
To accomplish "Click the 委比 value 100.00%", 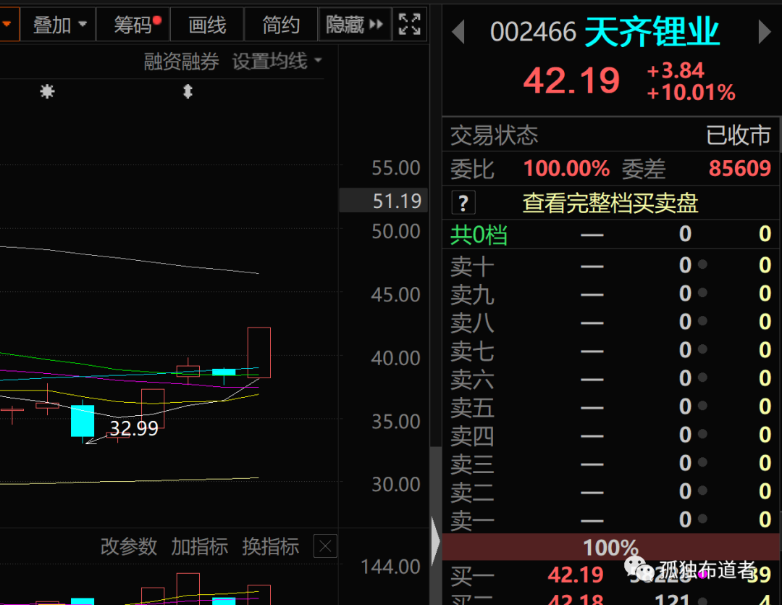I will point(566,169).
